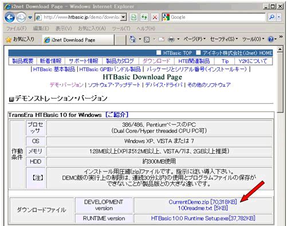Open the 表示(V) menu

pos(64,29)
